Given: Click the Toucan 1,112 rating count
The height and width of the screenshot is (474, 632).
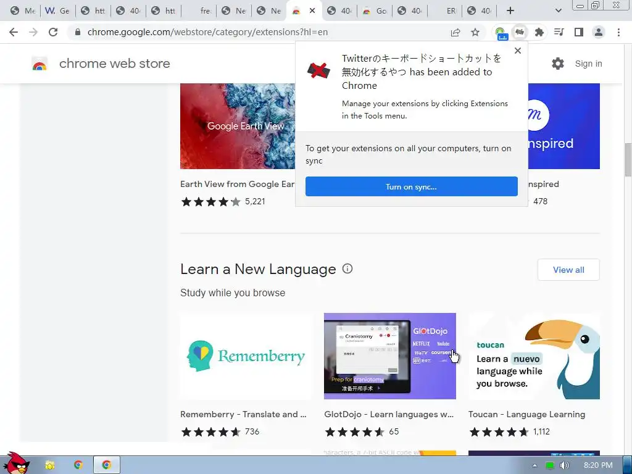Looking at the screenshot, I should tap(541, 431).
